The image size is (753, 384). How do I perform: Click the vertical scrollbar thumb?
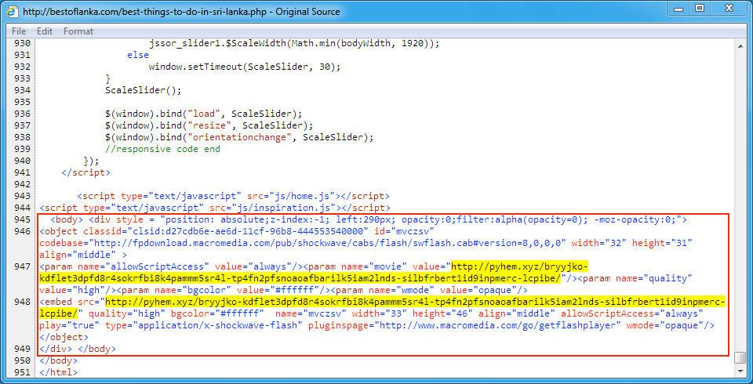pyautogui.click(x=740, y=357)
